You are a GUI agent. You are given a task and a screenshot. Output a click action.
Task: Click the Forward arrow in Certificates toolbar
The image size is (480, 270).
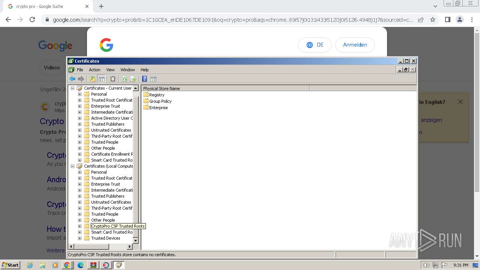click(x=81, y=79)
